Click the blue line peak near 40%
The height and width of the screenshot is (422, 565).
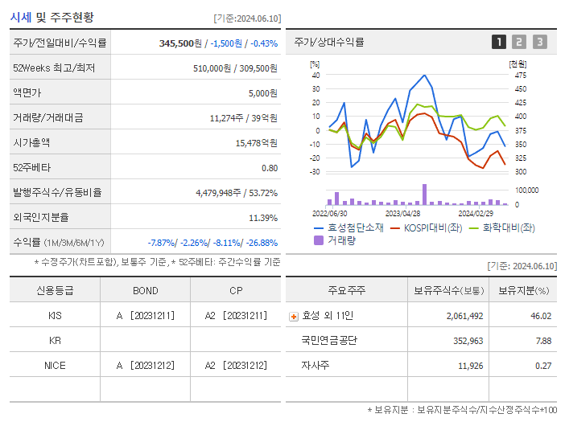point(424,76)
